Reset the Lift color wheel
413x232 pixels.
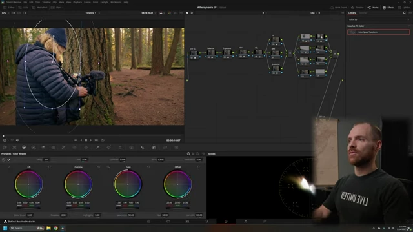tap(49, 167)
